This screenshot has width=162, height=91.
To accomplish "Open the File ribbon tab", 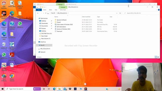I will [39, 10].
